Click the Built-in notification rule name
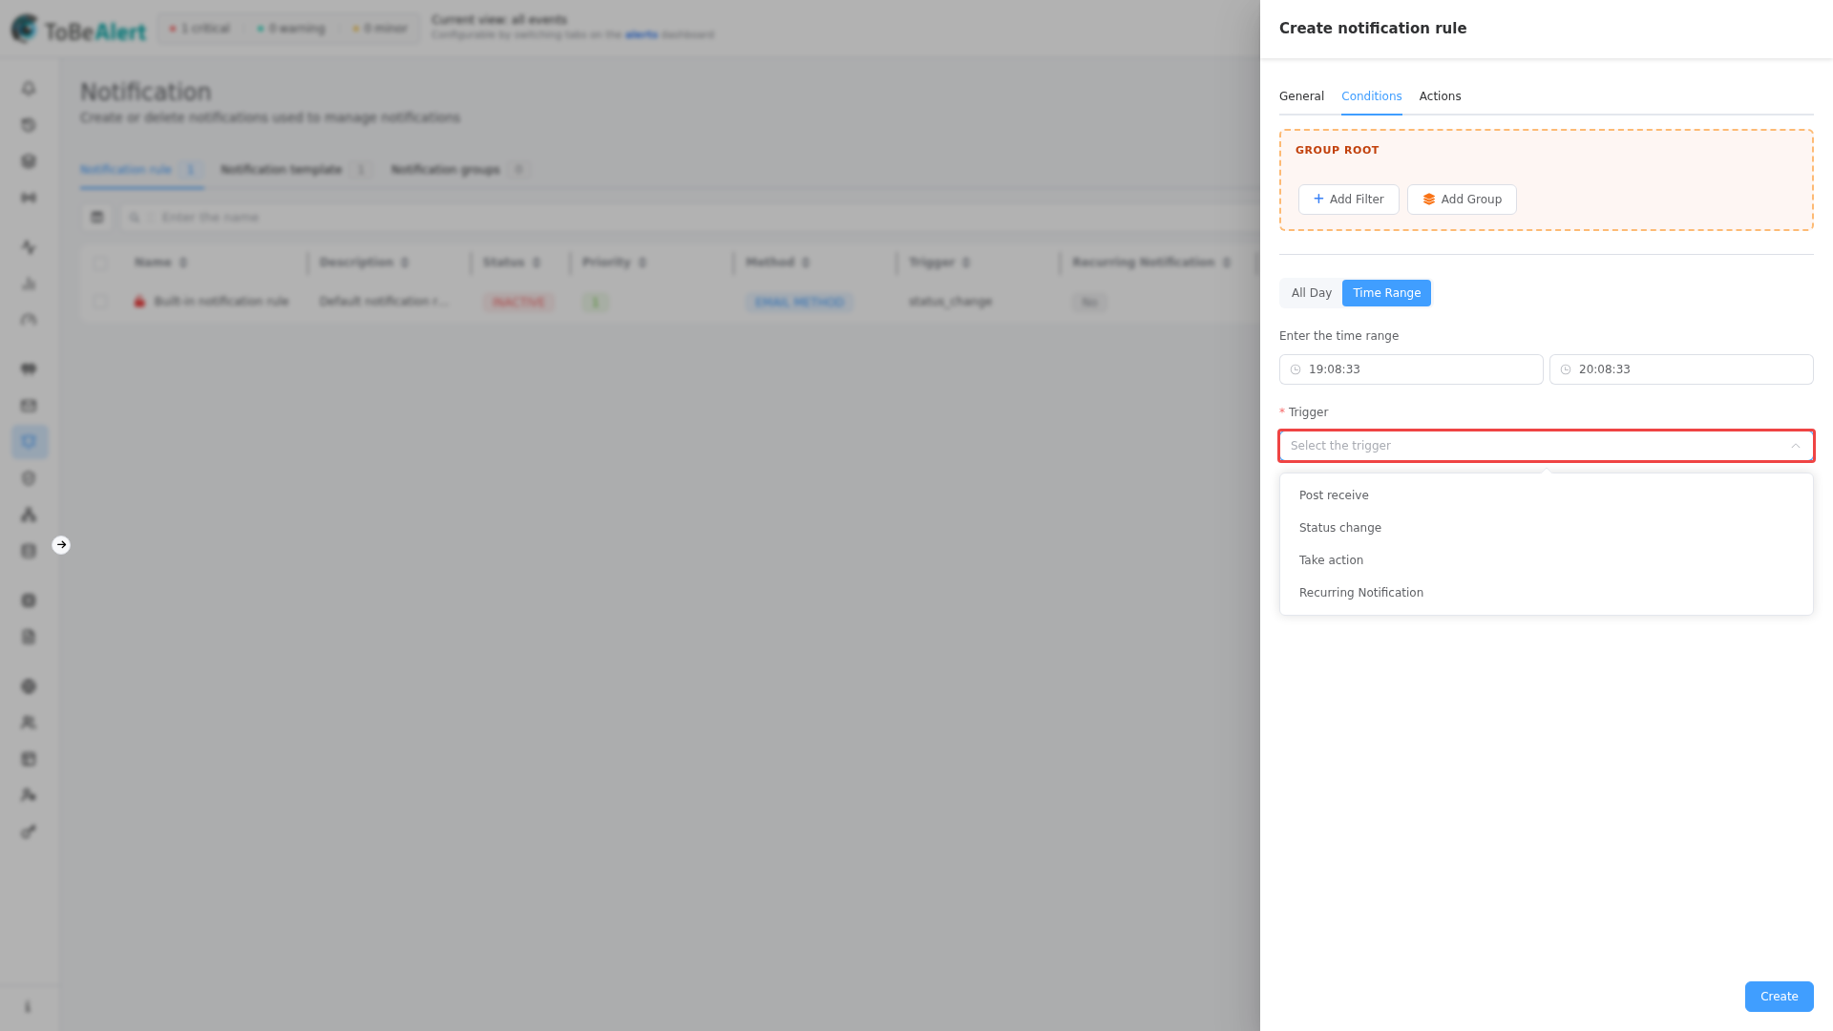The width and height of the screenshot is (1833, 1031). pyautogui.click(x=221, y=302)
